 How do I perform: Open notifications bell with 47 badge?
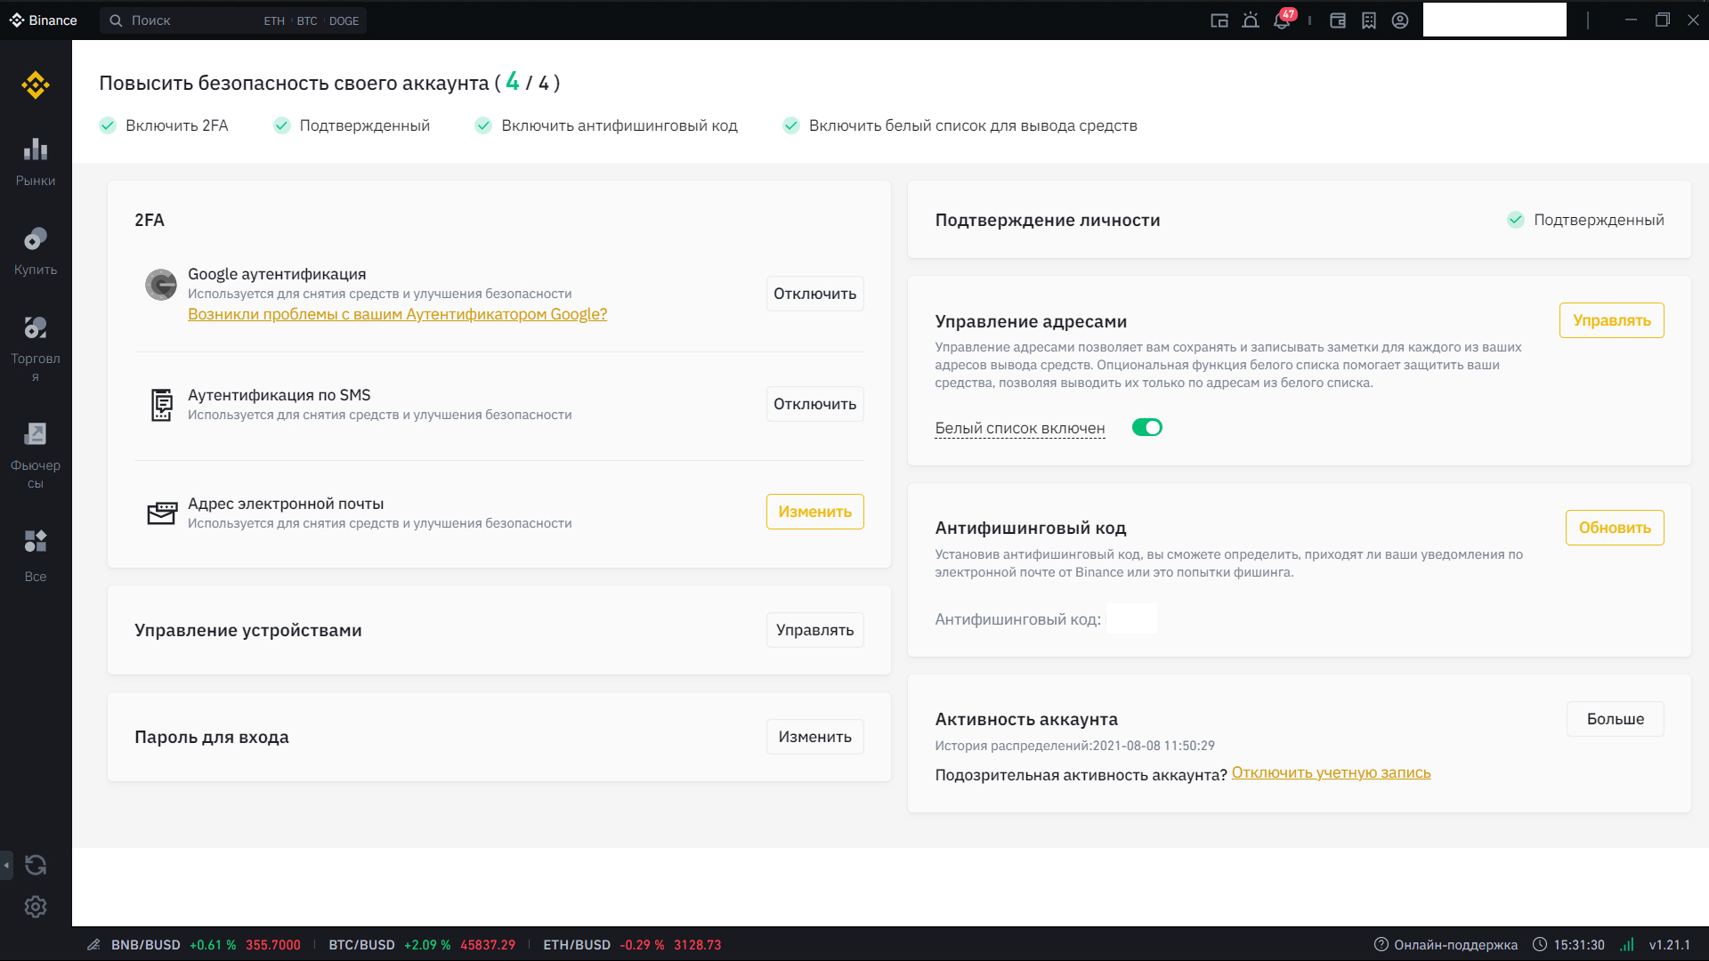(1282, 20)
